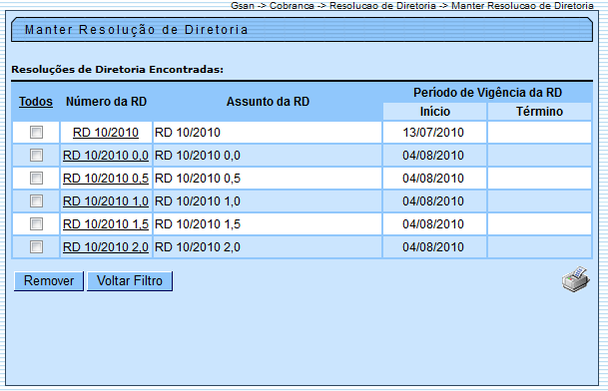Viewport: 608px width, 391px height.
Task: Click the Término column header
Action: pos(539,112)
